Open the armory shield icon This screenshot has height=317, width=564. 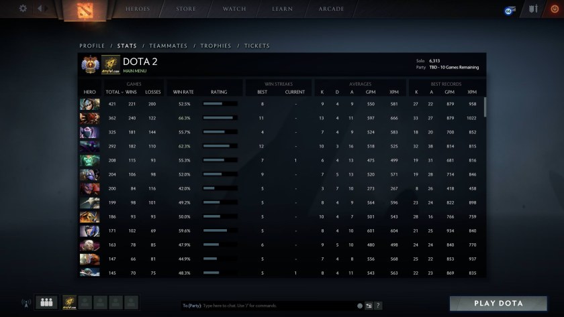pyautogui.click(x=533, y=9)
